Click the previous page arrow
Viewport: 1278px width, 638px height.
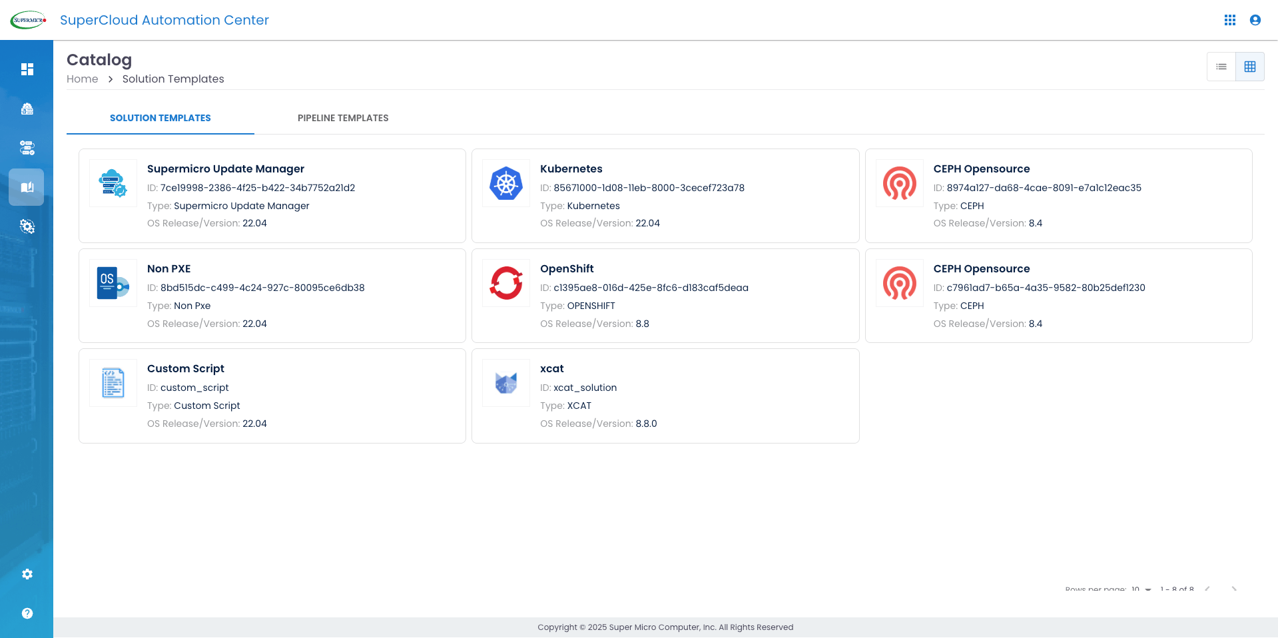(x=1209, y=590)
